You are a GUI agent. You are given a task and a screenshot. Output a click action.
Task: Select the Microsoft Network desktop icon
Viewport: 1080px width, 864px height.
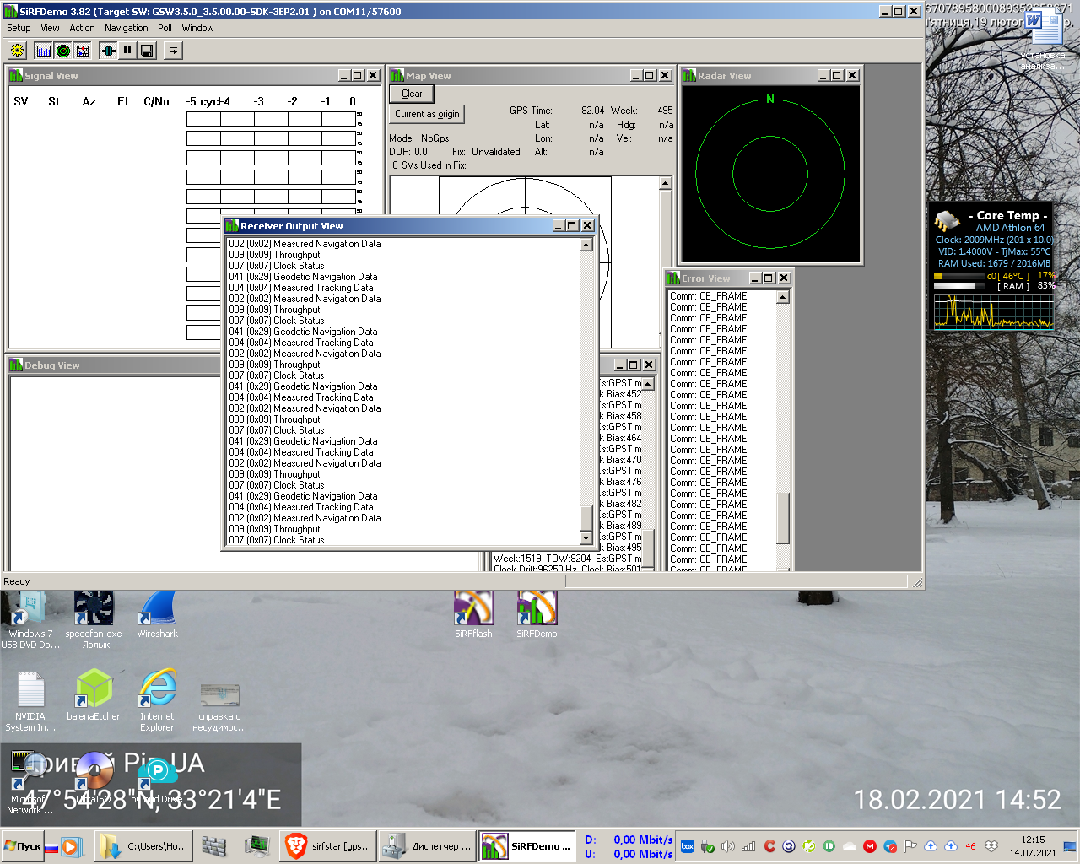[30, 783]
